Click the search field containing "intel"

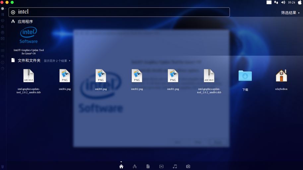pyautogui.click(x=119, y=12)
